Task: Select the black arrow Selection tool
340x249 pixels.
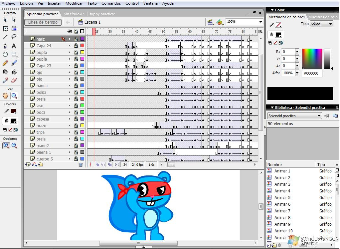Action: 5,20
